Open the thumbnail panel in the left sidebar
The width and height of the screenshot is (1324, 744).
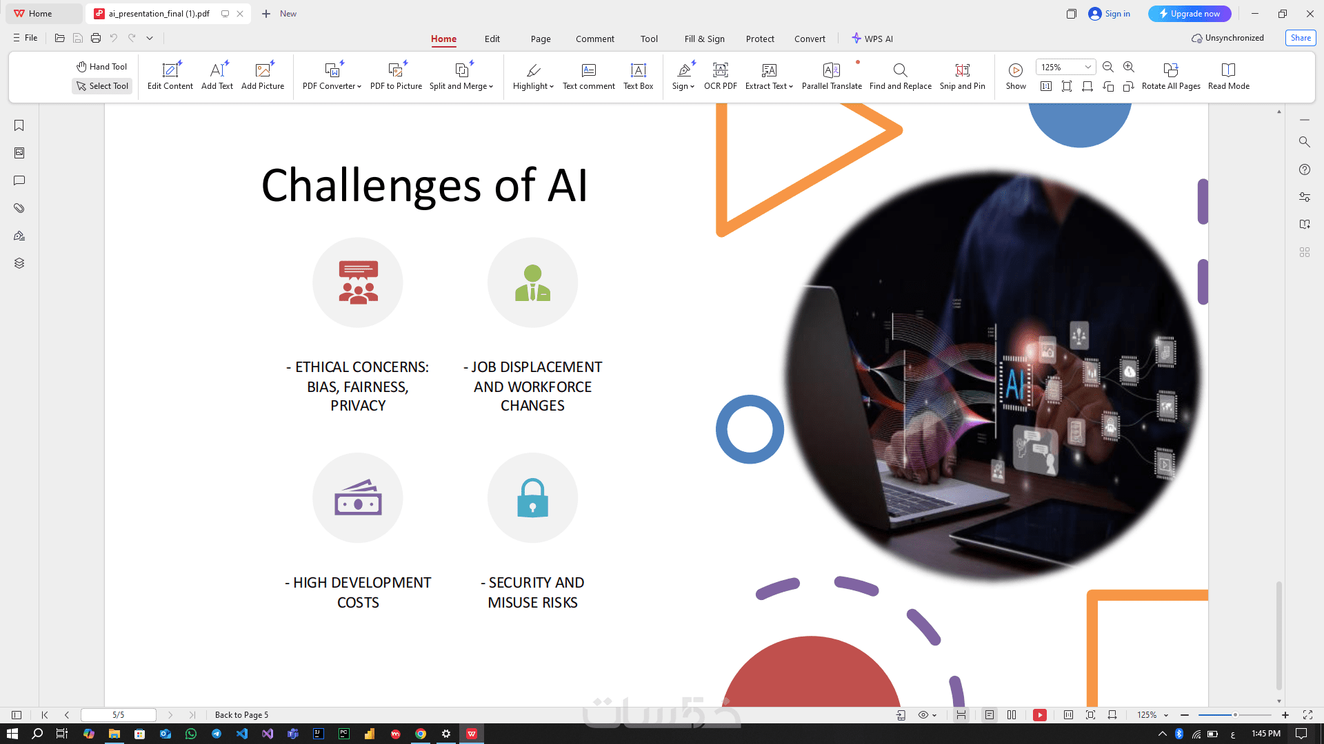19,153
